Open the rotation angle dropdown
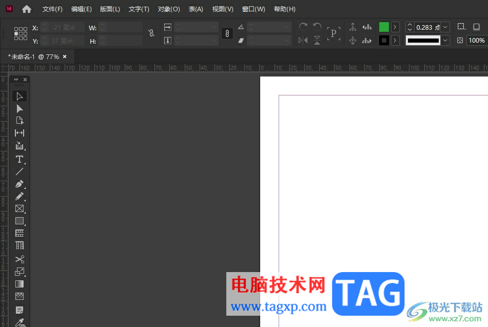488x327 pixels. (287, 27)
